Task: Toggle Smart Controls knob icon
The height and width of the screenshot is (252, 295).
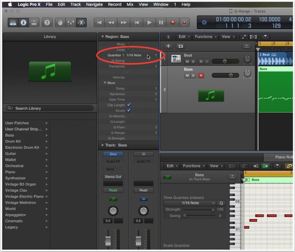Action: coord(60,23)
